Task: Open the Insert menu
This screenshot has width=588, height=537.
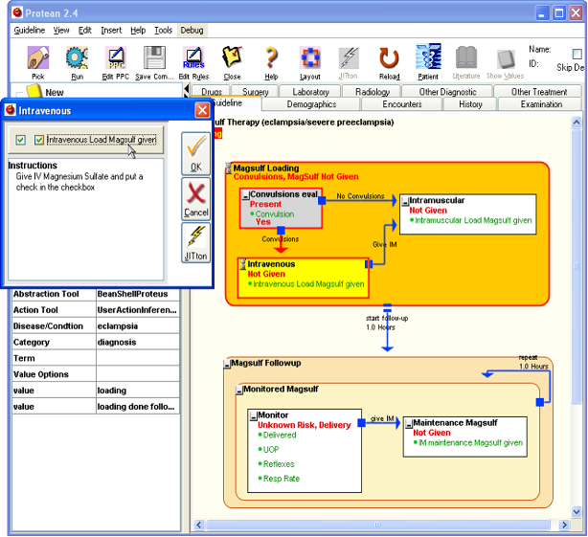Action: click(x=111, y=31)
